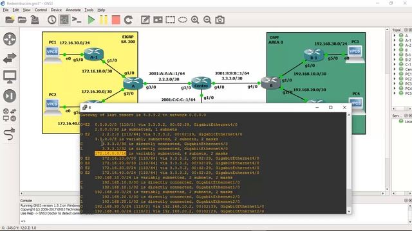Select the draw rectangle tool
This screenshot has width=412, height=231.
[x=170, y=20]
